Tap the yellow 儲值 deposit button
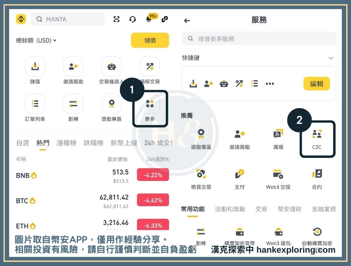This screenshot has height=266, width=351. point(150,40)
